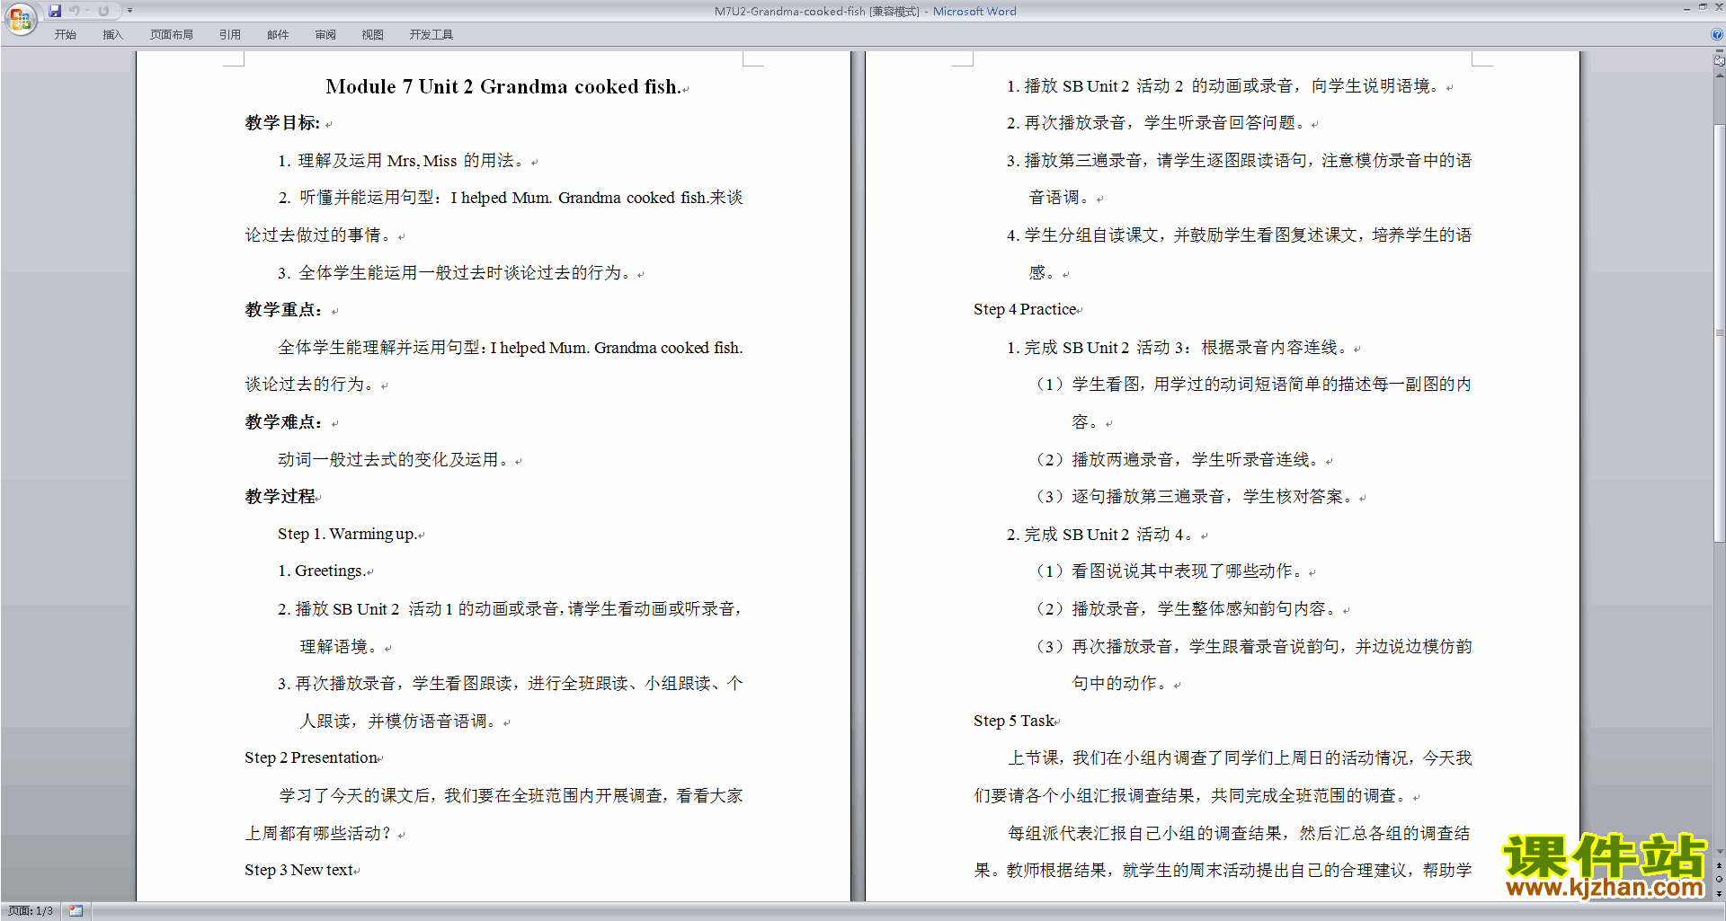Click the heading 教学过程
Viewport: 1726px width, 921px height.
pos(280,497)
